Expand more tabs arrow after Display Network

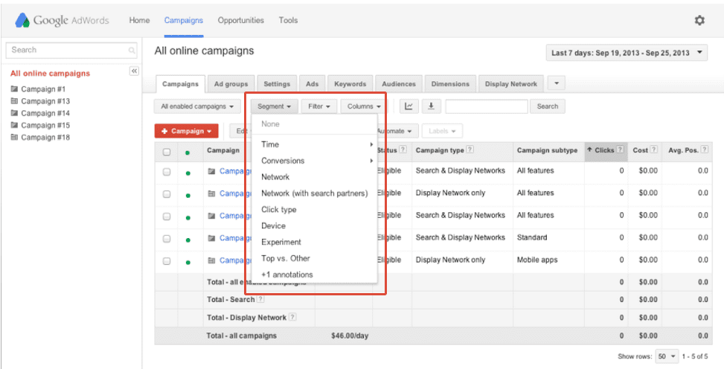[557, 83]
